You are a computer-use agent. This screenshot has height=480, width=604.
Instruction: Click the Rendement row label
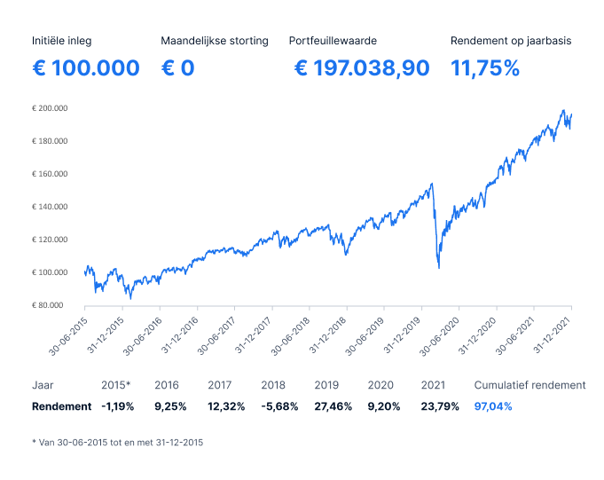pyautogui.click(x=61, y=405)
